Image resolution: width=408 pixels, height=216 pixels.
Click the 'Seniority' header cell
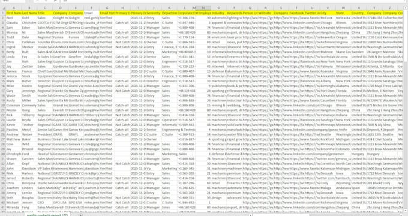[154, 13]
